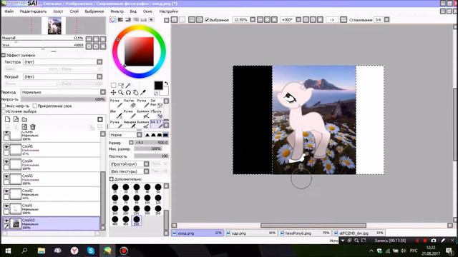Create a new raster layer
The width and height of the screenshot is (458, 257).
[x=8, y=119]
